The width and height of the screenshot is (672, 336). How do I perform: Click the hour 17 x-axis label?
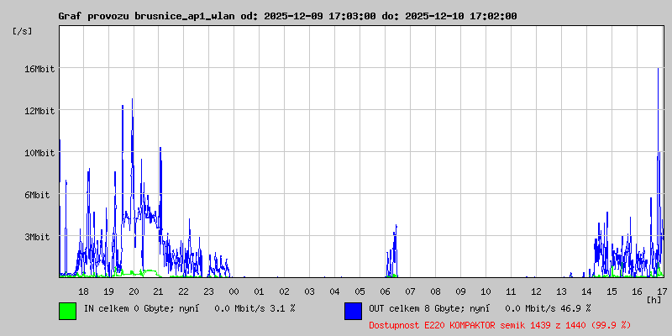pyautogui.click(x=661, y=291)
